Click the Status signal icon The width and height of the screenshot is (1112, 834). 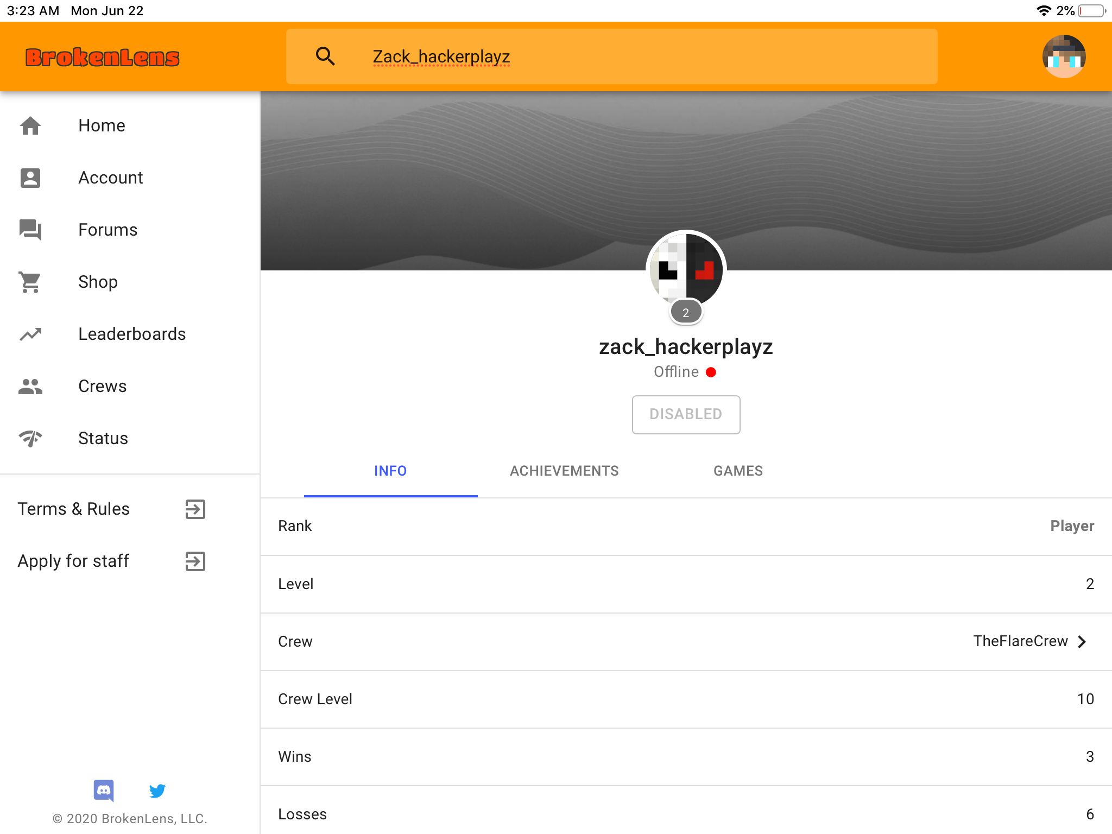pos(30,438)
